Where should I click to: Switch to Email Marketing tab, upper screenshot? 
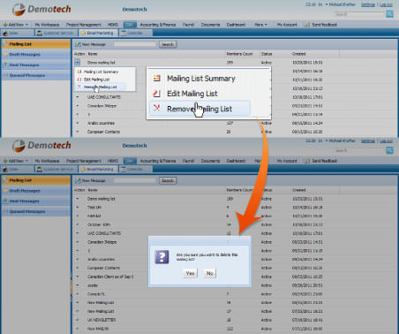click(98, 33)
